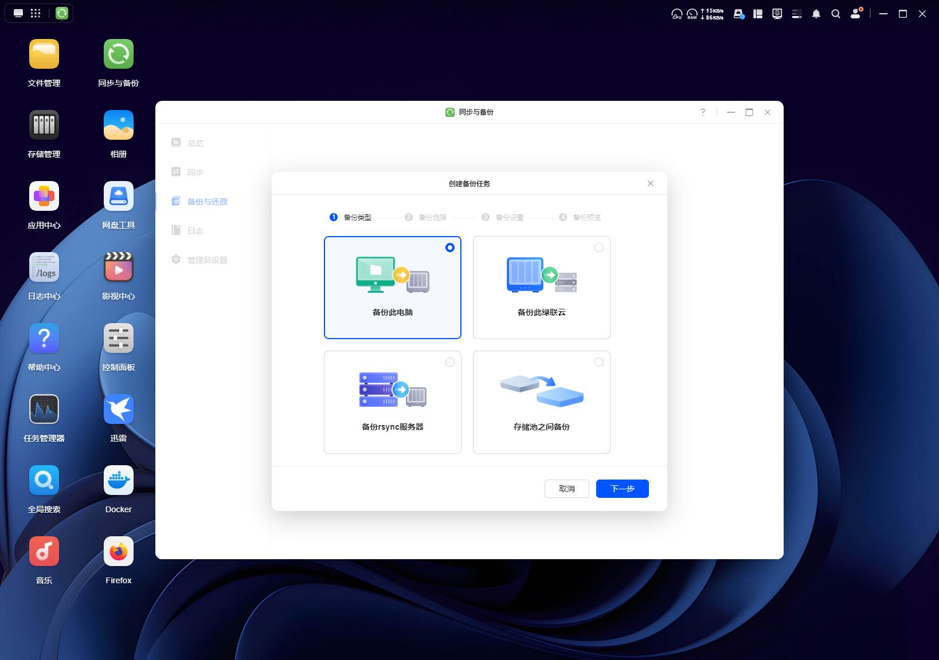The height and width of the screenshot is (660, 939).
Task: Launch 影视中心 video app
Action: [119, 268]
